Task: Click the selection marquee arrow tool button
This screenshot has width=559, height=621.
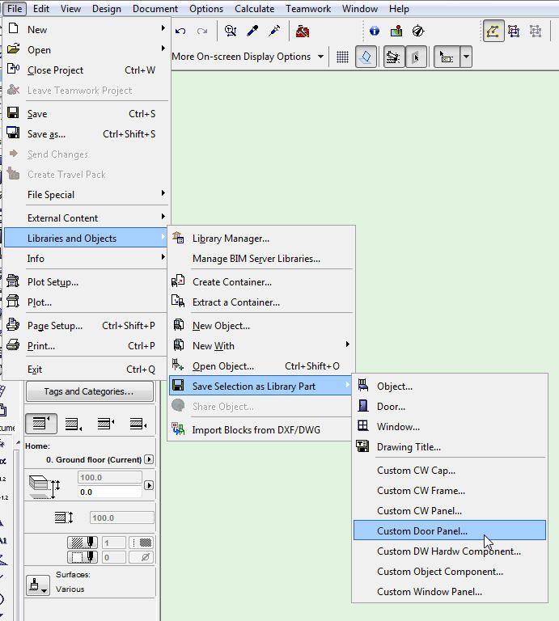Action: click(x=447, y=57)
